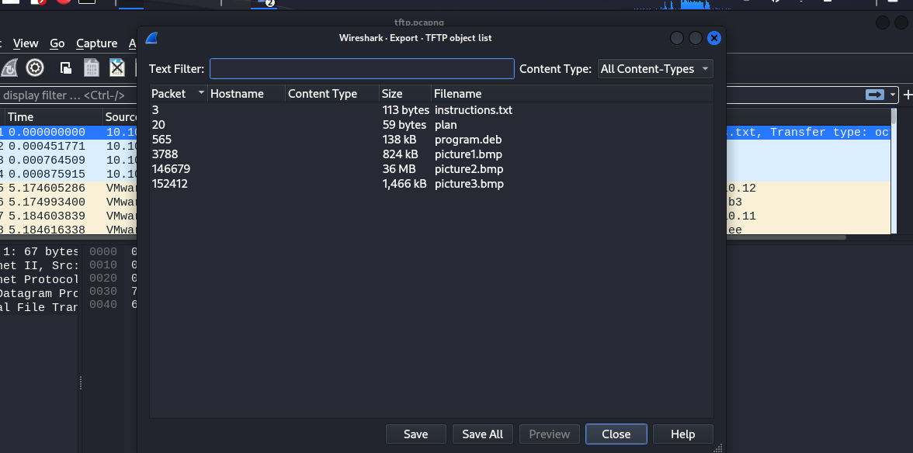Close the TFTP object list dialog with X
913x453 pixels.
coord(714,38)
